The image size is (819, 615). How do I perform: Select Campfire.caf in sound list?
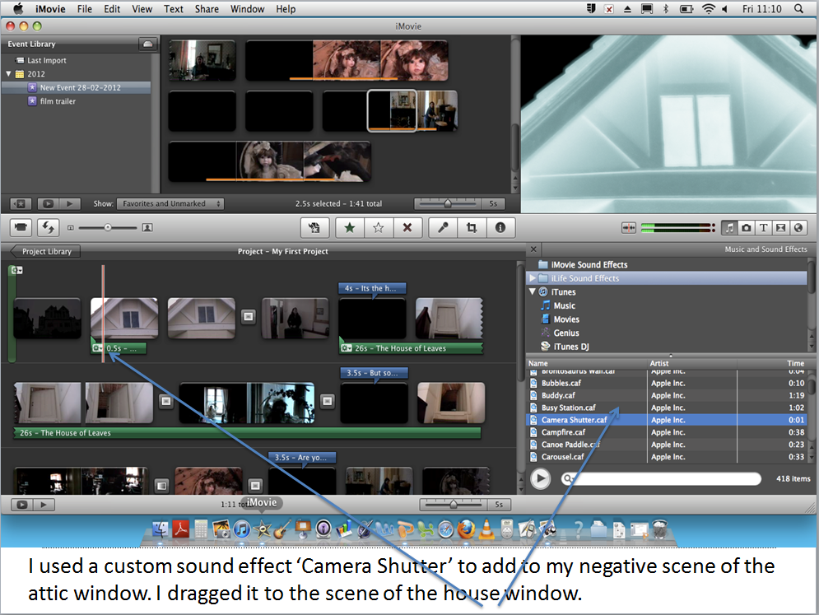click(667, 432)
